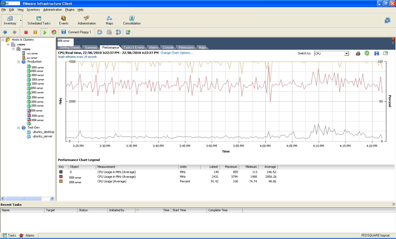Collapse the company datacenter node
The height and width of the screenshot is (239, 396).
click(8, 44)
